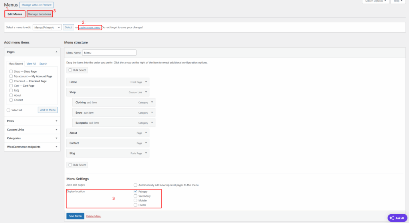The height and width of the screenshot is (223, 409).
Task: Open the View All pages tab
Action: click(x=31, y=63)
